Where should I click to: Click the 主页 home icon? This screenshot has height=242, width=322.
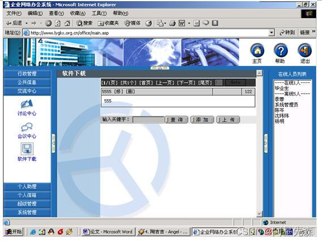coord(257,51)
